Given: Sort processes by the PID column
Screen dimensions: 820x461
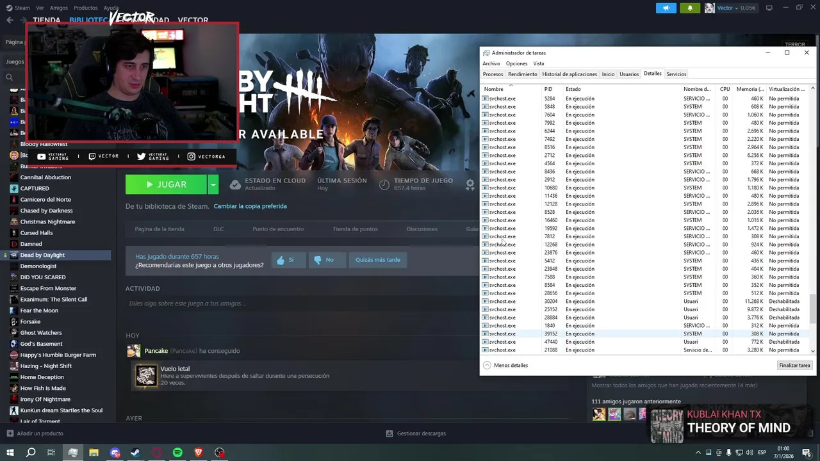Looking at the screenshot, I should [552, 89].
